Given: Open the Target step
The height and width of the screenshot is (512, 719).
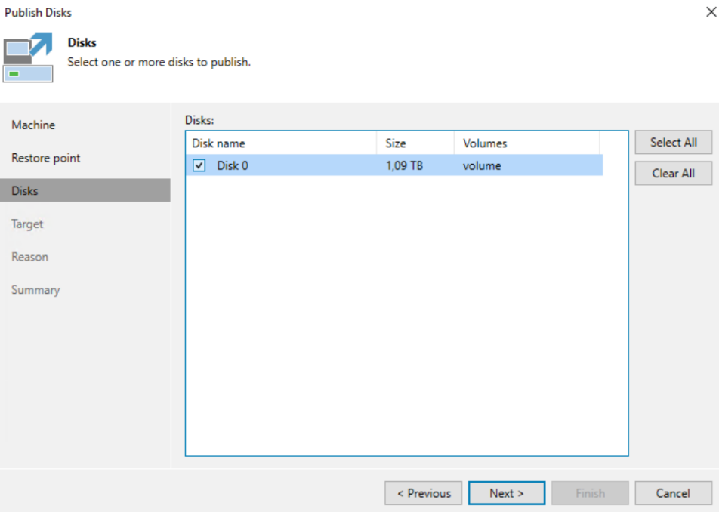Looking at the screenshot, I should coord(27,224).
